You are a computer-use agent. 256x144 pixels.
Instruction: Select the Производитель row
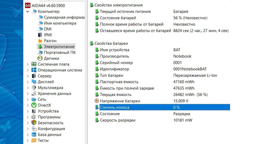click(x=163, y=56)
